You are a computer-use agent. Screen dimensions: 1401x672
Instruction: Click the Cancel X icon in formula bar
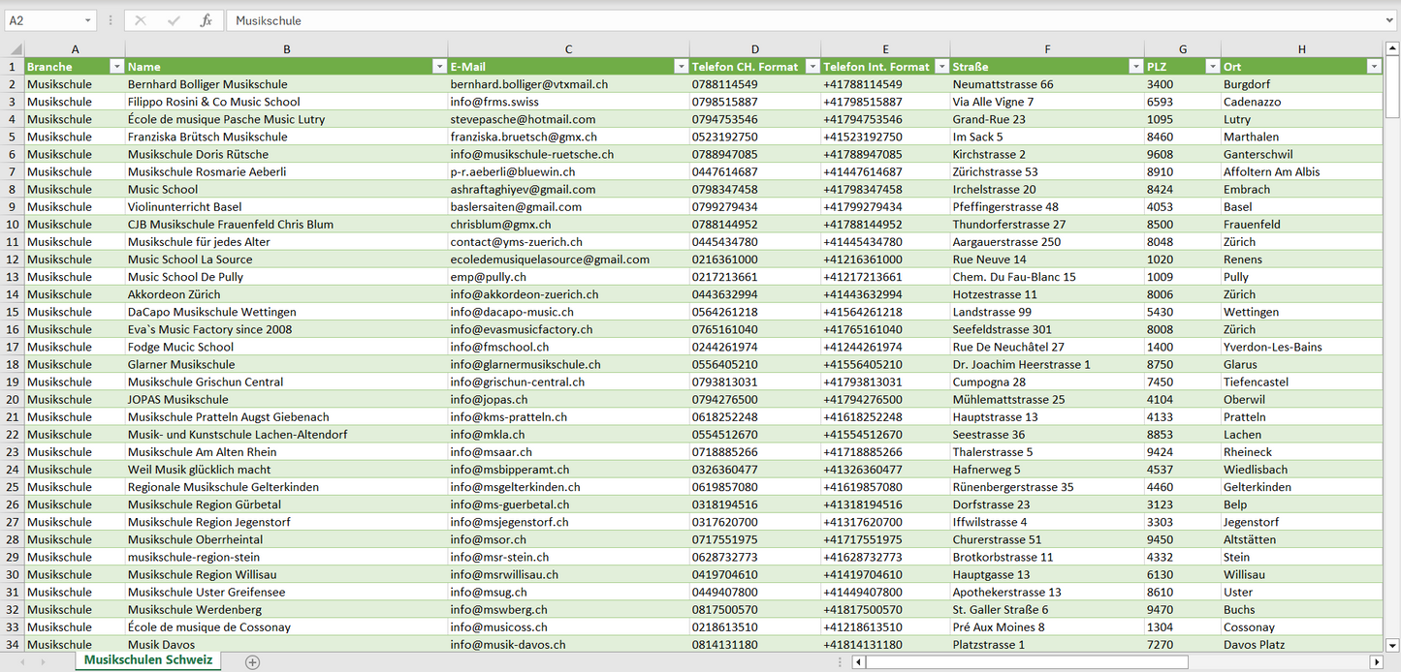pyautogui.click(x=141, y=20)
